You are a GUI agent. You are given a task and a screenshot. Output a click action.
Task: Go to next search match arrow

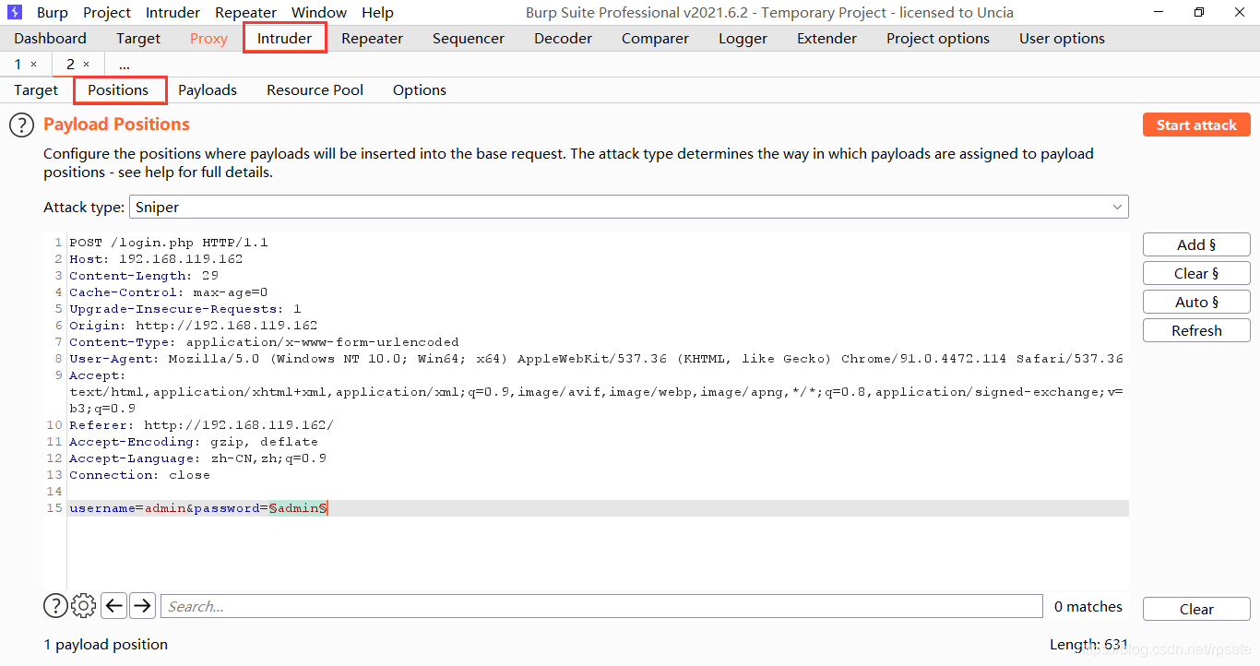point(142,606)
